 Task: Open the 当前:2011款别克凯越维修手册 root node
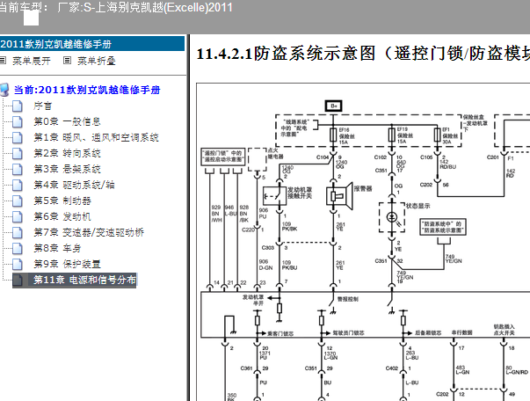(87, 90)
